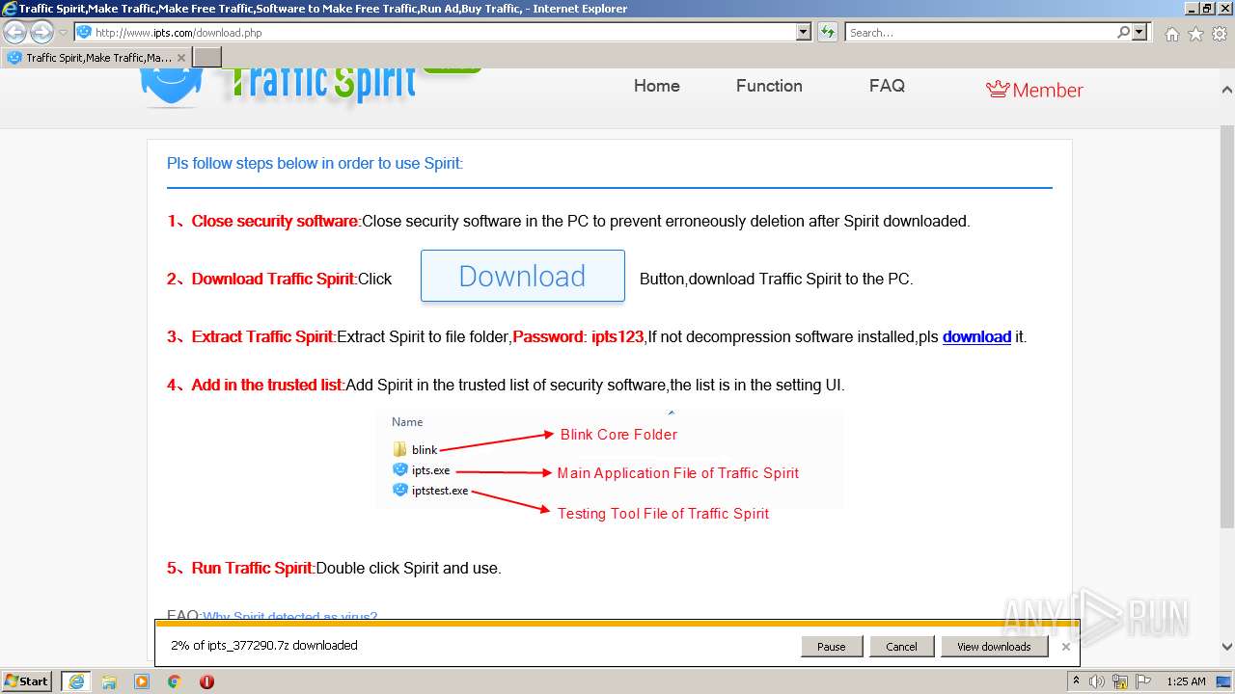
Task: Open the media player taskbar icon
Action: pos(142,681)
